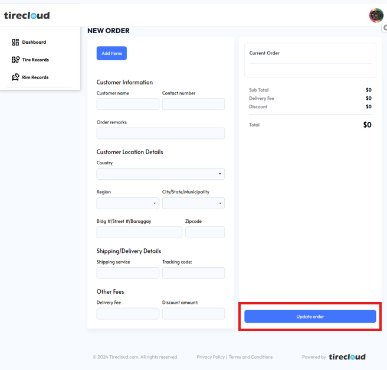
Task: Click the tirecloud logo in header
Action: 27,15
